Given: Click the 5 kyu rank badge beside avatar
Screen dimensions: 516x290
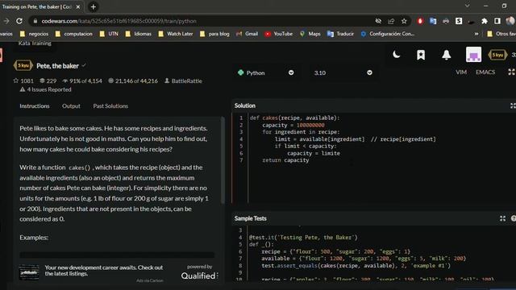Looking at the screenshot, I should point(497,55).
